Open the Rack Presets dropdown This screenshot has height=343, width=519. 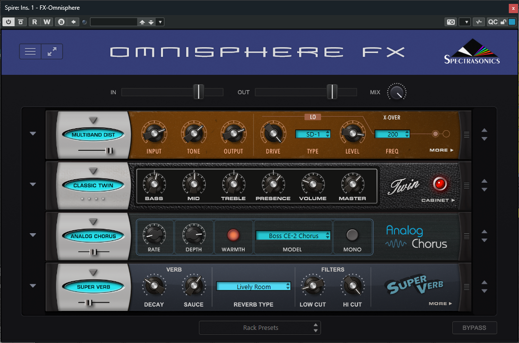(260, 328)
